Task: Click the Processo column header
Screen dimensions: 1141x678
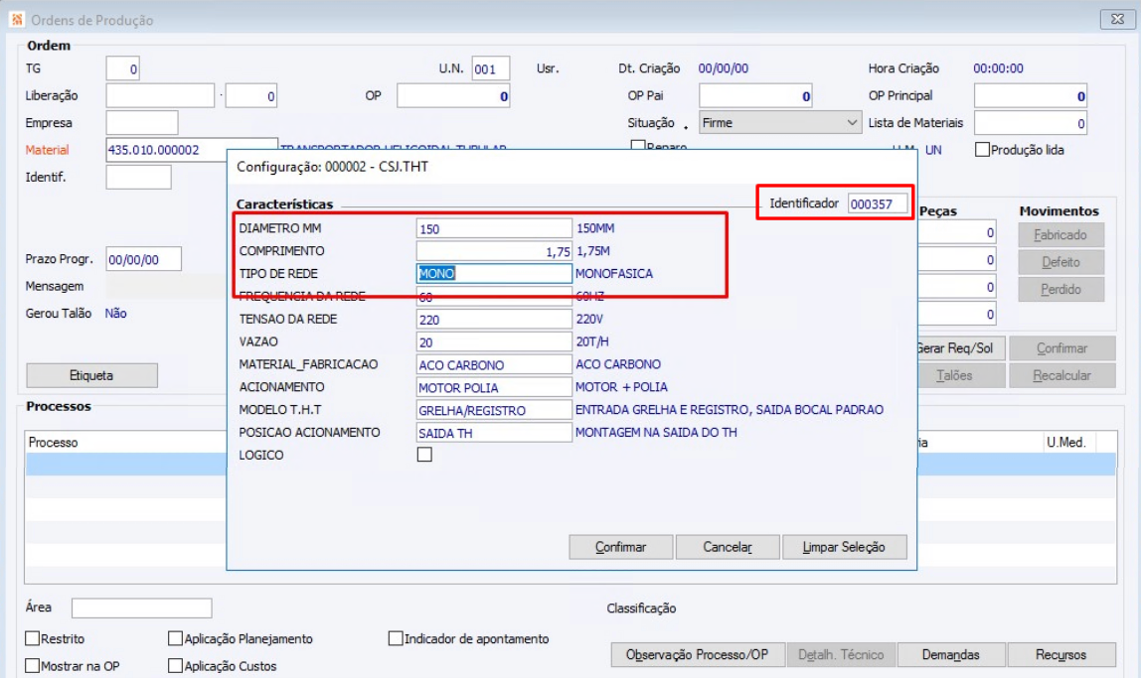Action: (126, 442)
